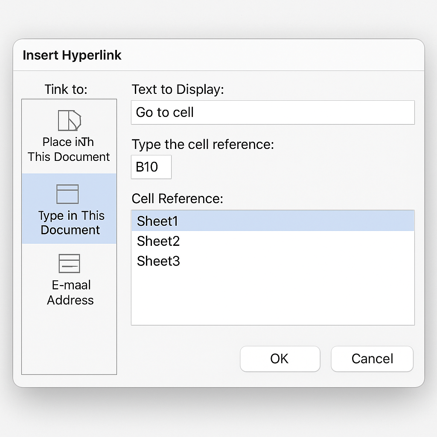This screenshot has height=437, width=437.
Task: Click the Type in This Document icon
Action: click(x=68, y=194)
